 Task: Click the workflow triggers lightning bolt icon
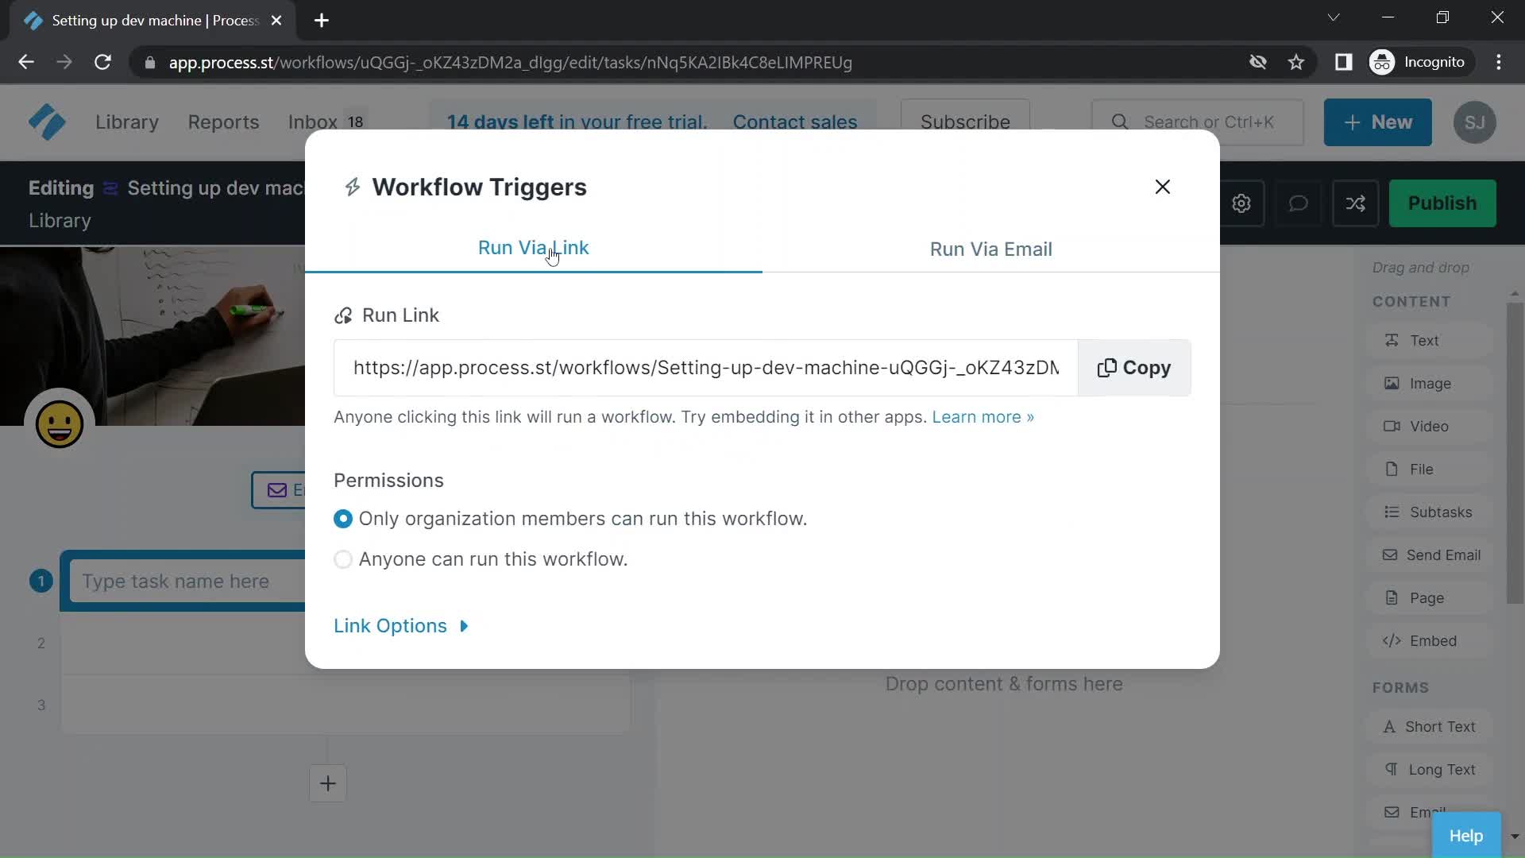click(352, 187)
